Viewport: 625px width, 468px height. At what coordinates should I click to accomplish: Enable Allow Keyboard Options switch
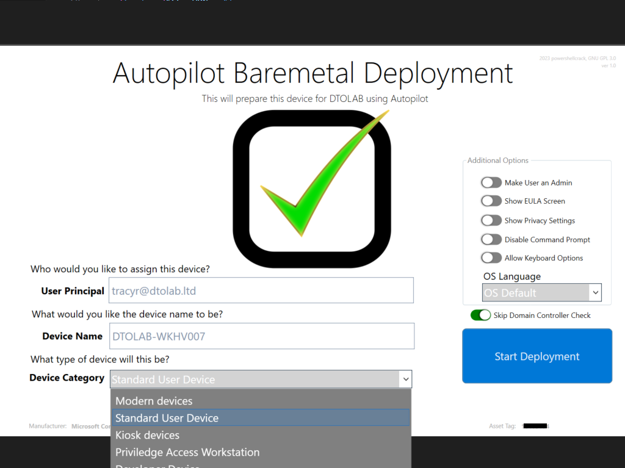[491, 258]
